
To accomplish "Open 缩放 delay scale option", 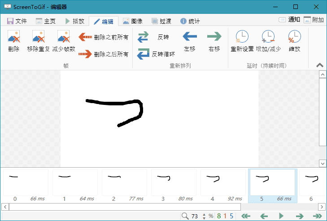I will click(x=294, y=41).
